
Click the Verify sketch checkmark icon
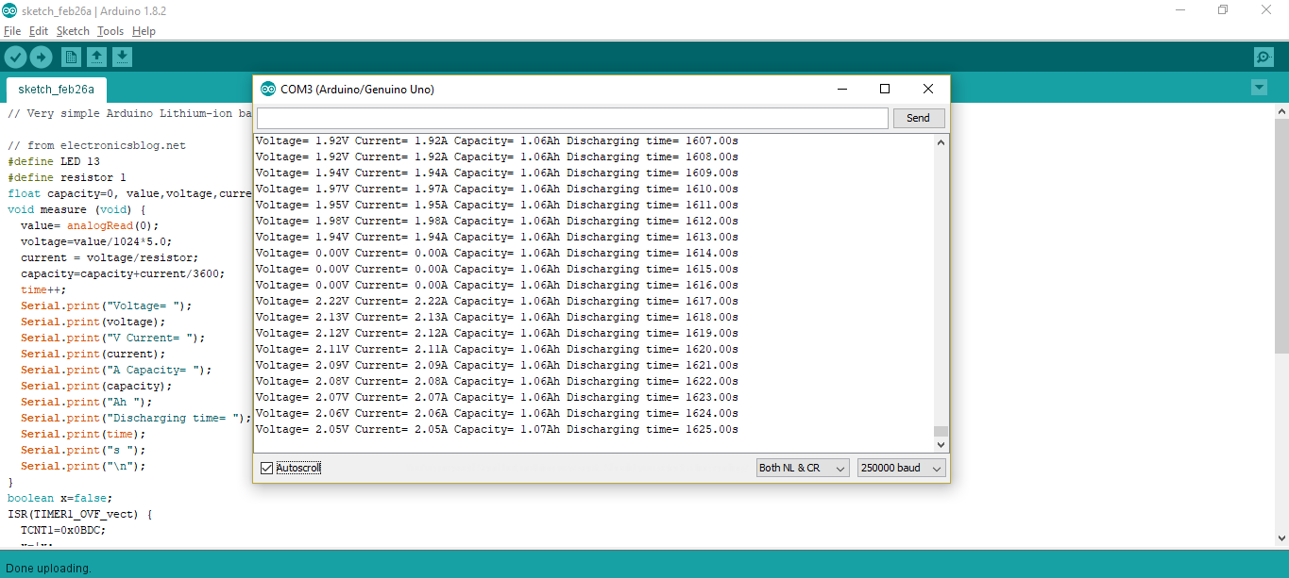point(15,58)
